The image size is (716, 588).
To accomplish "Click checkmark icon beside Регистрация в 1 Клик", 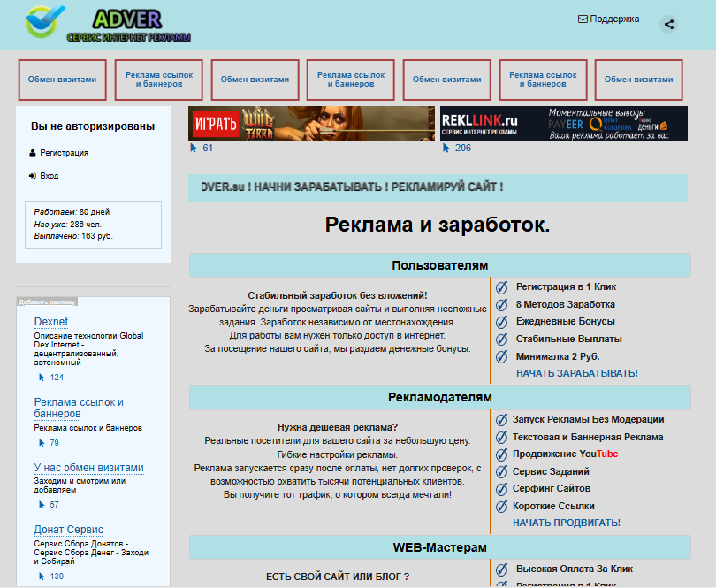I will (x=501, y=287).
